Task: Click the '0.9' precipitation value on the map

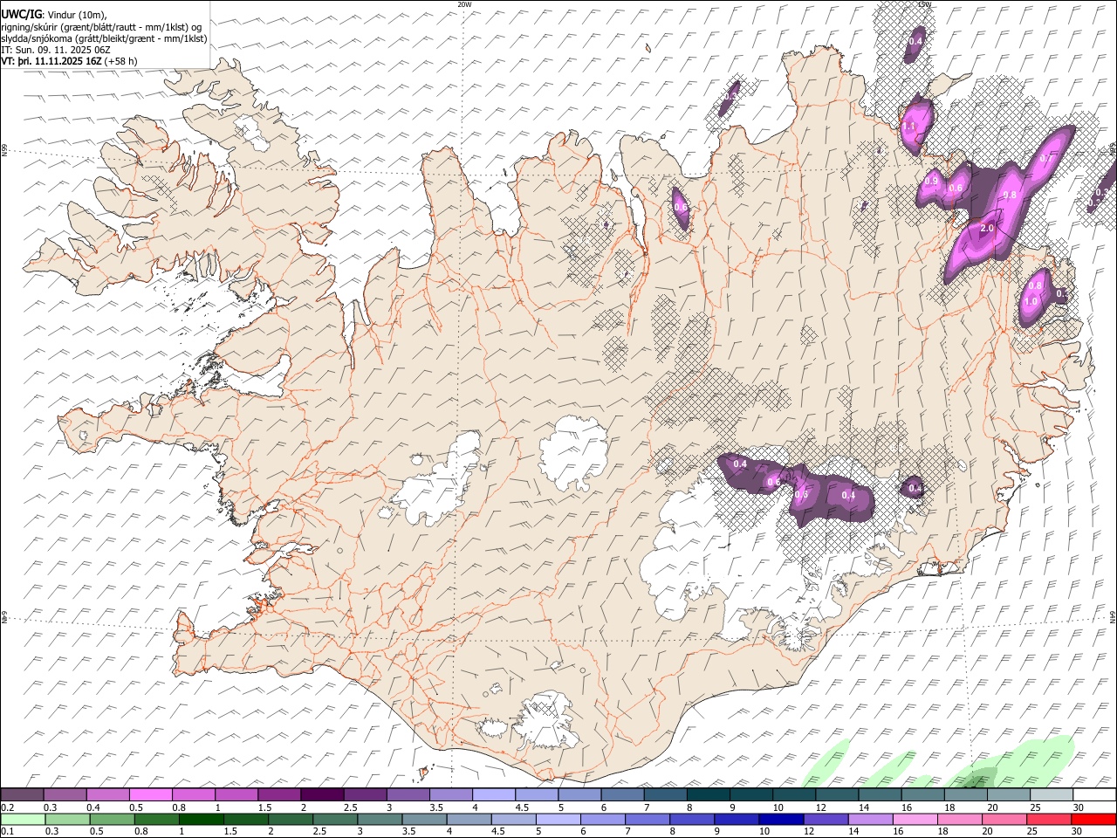Action: coord(931,182)
